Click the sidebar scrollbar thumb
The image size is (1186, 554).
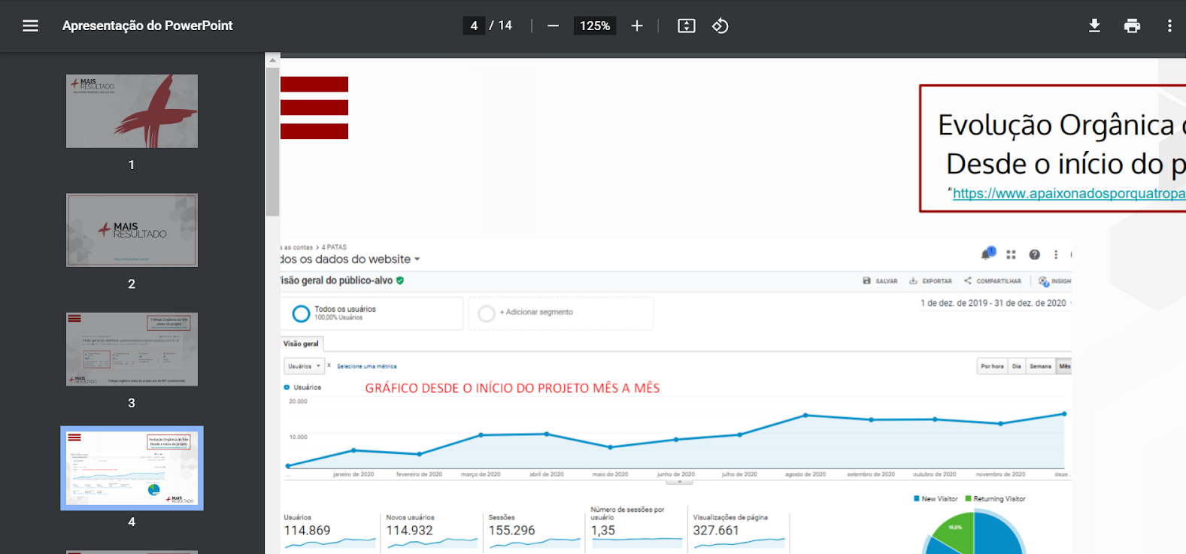pyautogui.click(x=272, y=141)
